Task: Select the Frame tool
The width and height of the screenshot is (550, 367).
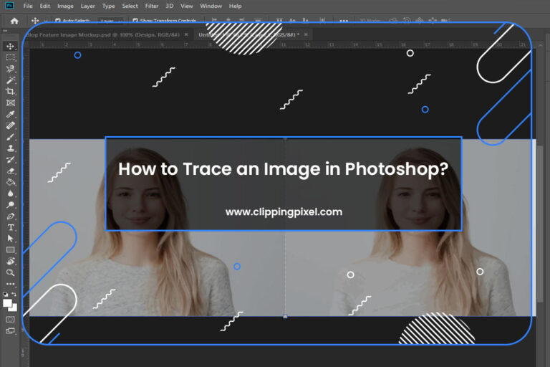Action: point(10,103)
